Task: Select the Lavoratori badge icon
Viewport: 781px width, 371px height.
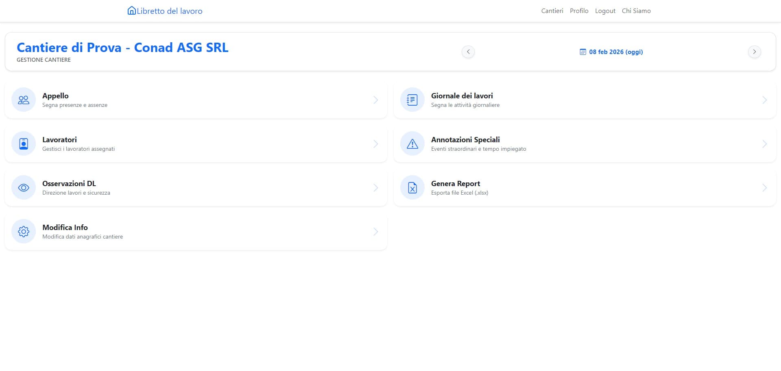Action: pos(23,143)
